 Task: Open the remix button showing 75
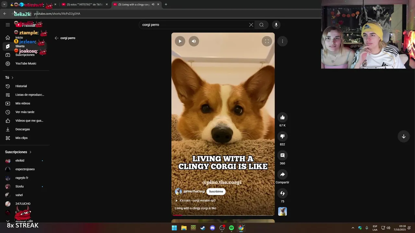click(x=282, y=193)
